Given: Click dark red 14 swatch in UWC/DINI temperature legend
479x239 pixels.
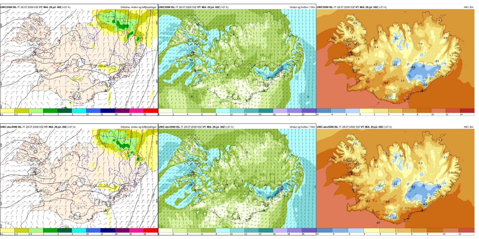Looking at the screenshot, I should tap(467, 110).
